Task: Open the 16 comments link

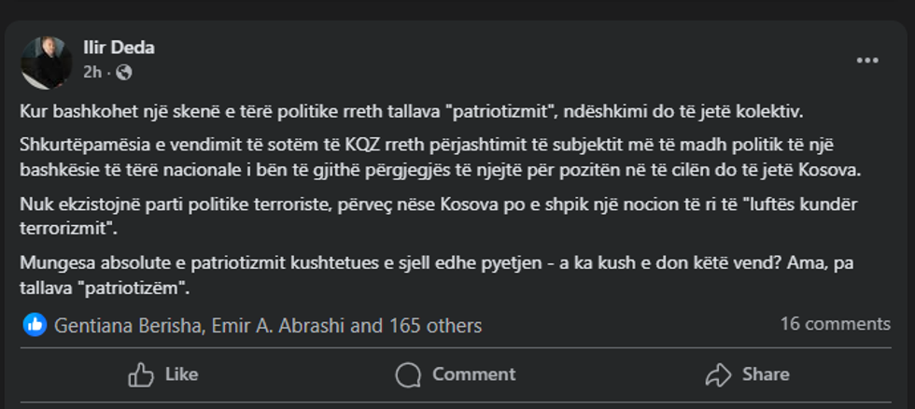Action: [x=835, y=324]
